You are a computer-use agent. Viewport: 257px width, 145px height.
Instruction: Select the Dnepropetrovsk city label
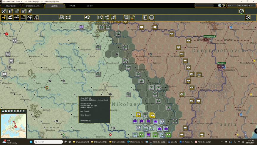pyautogui.click(x=209, y=36)
